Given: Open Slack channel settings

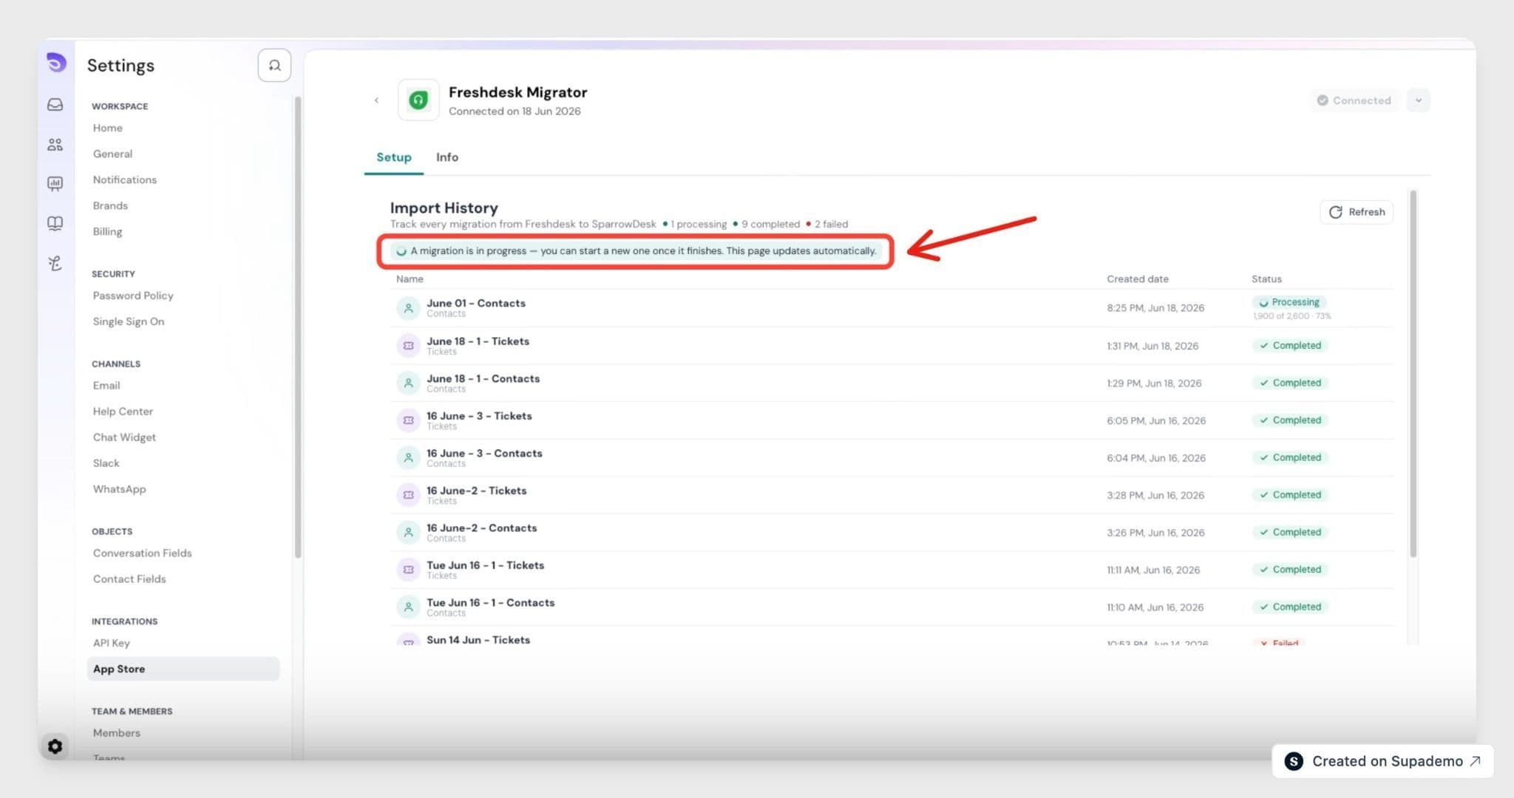Looking at the screenshot, I should coord(106,463).
